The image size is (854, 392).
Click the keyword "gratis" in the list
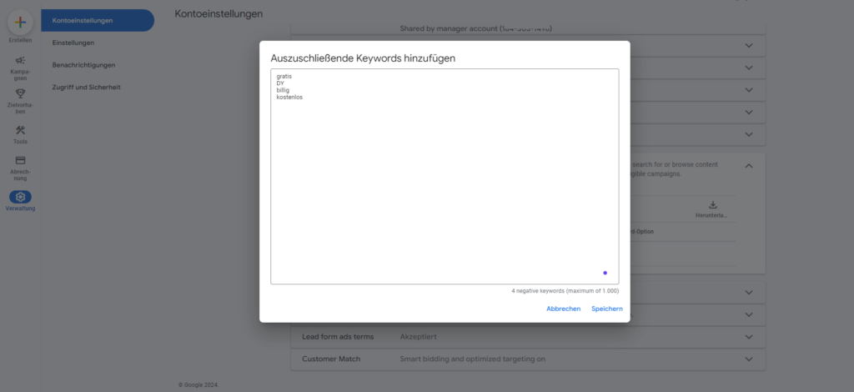point(284,76)
